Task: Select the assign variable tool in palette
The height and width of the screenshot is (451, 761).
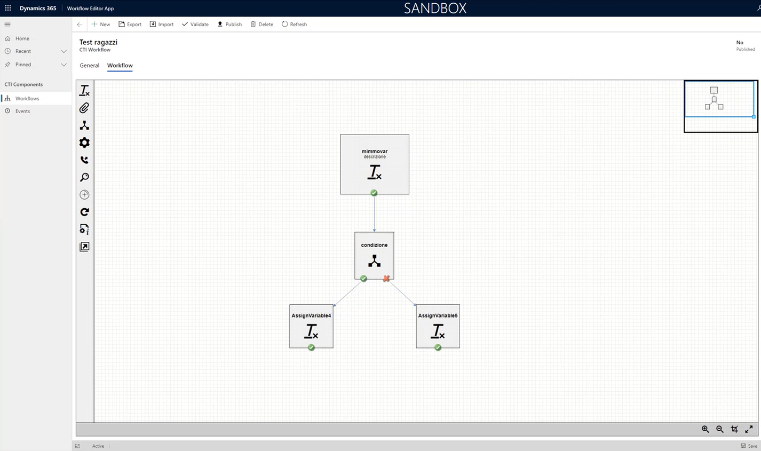Action: (x=84, y=91)
